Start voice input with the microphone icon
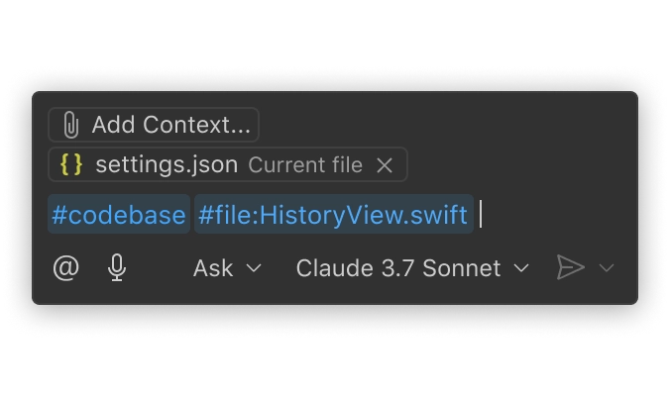The height and width of the screenshot is (396, 670). tap(117, 267)
